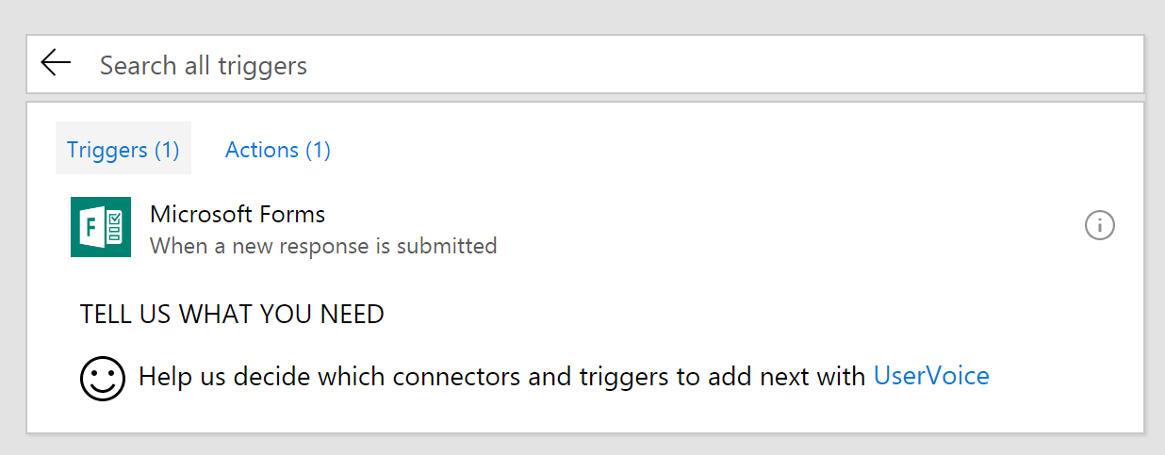The width and height of the screenshot is (1165, 455).
Task: Click the "Search all triggers" placeholder text
Action: pyautogui.click(x=204, y=65)
